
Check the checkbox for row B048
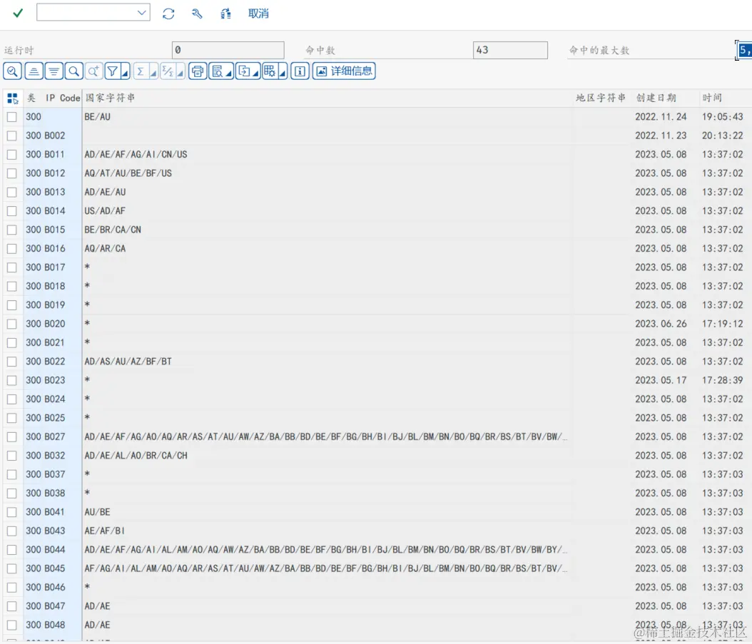click(12, 625)
